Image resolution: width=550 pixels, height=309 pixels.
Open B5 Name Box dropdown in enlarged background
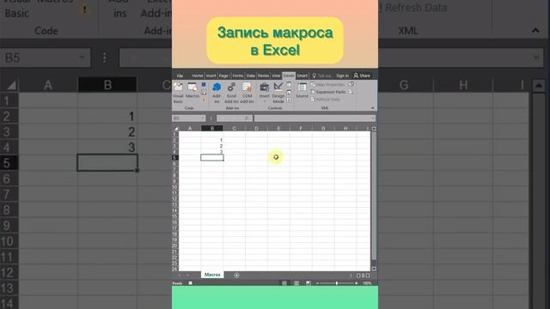point(82,58)
